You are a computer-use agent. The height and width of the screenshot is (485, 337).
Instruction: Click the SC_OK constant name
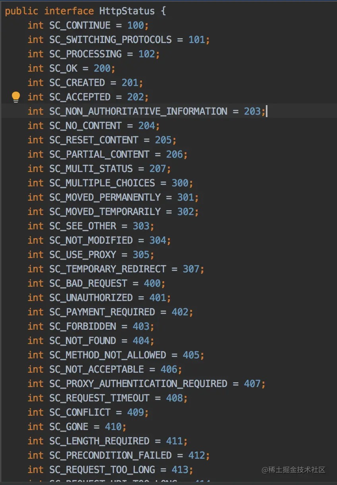(63, 68)
